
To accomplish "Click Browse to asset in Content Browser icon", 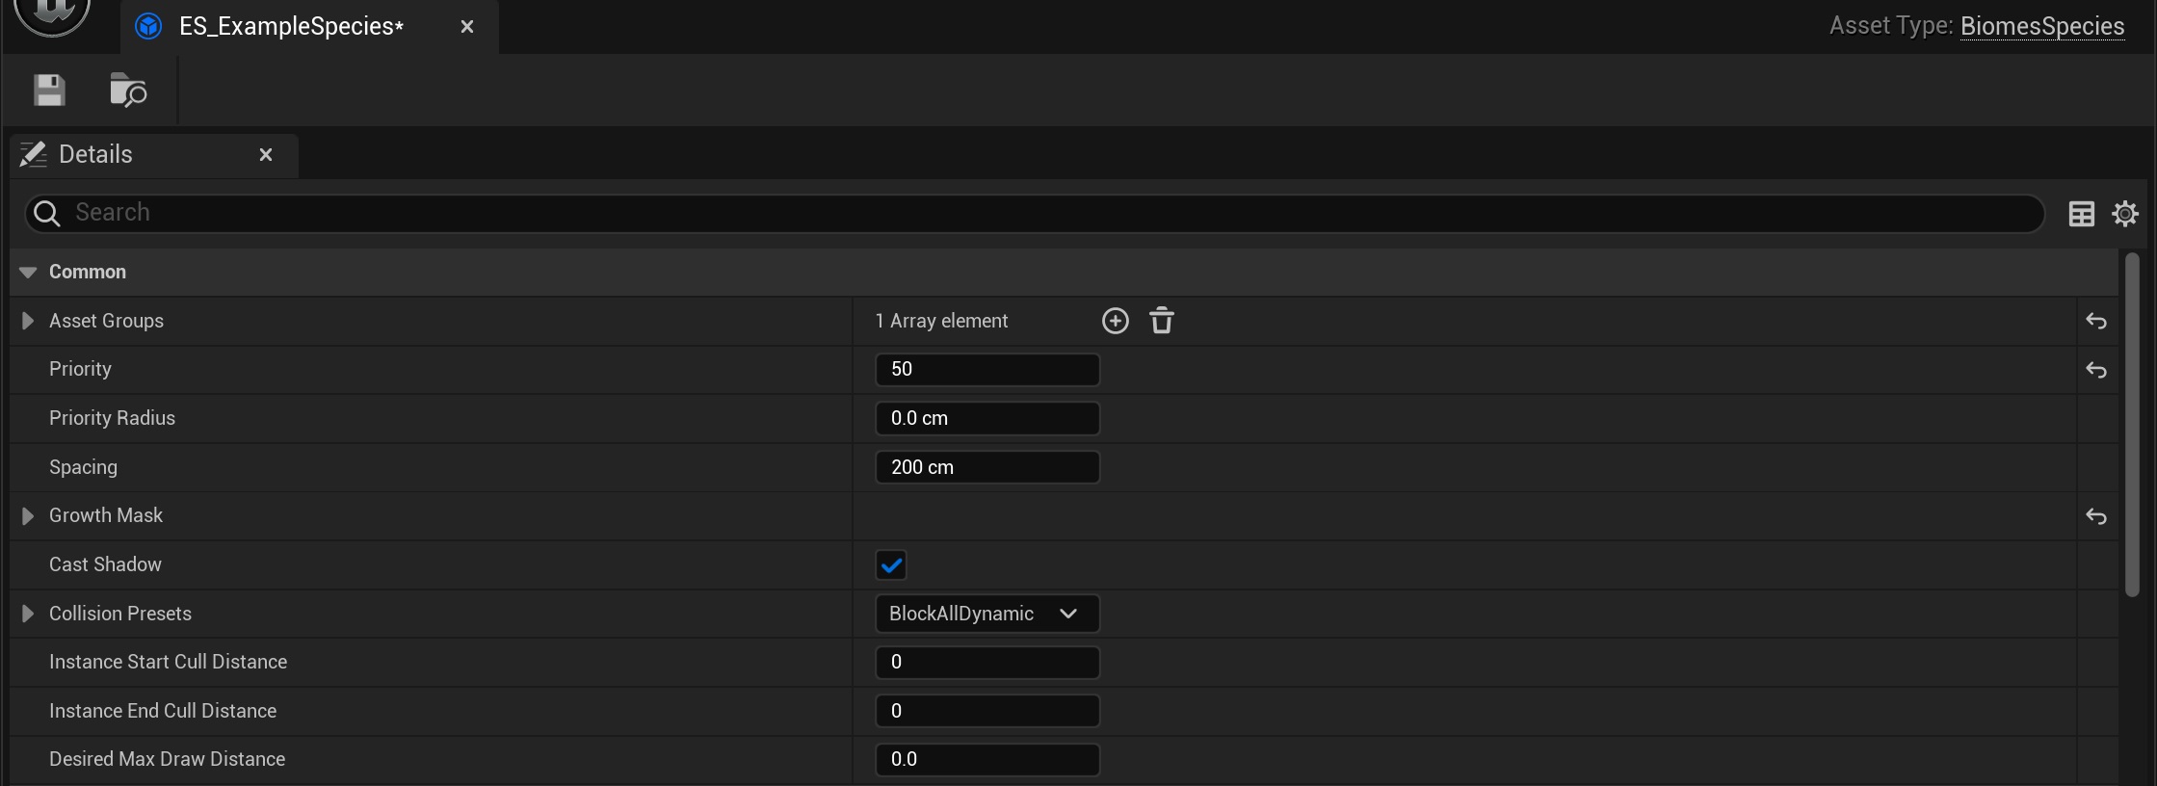I will coord(127,91).
